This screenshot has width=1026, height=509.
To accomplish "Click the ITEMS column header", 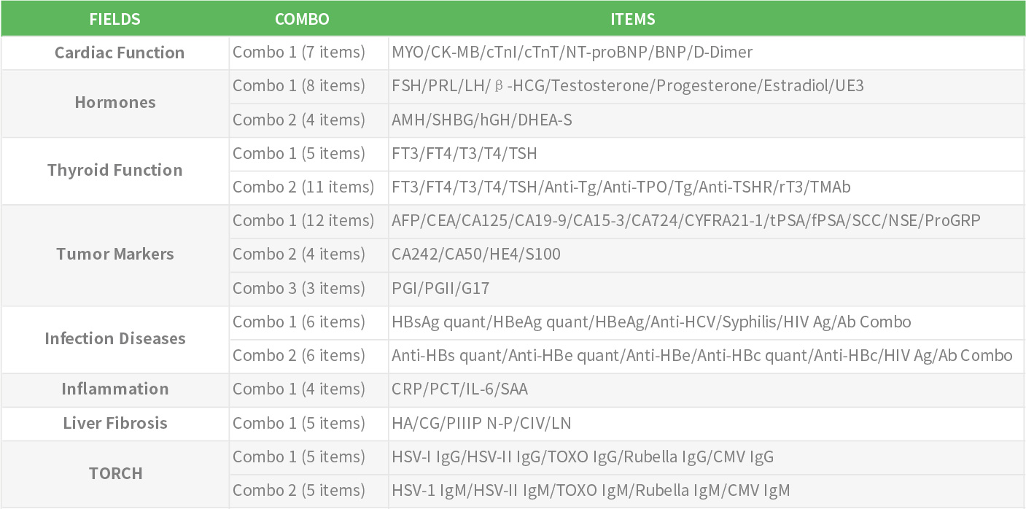I will pyautogui.click(x=632, y=19).
